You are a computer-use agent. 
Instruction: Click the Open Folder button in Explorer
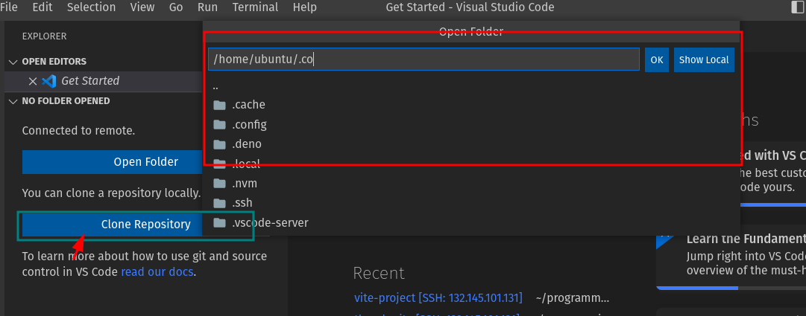(x=112, y=162)
